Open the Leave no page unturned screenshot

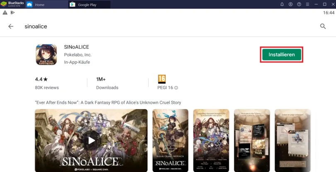point(293,141)
